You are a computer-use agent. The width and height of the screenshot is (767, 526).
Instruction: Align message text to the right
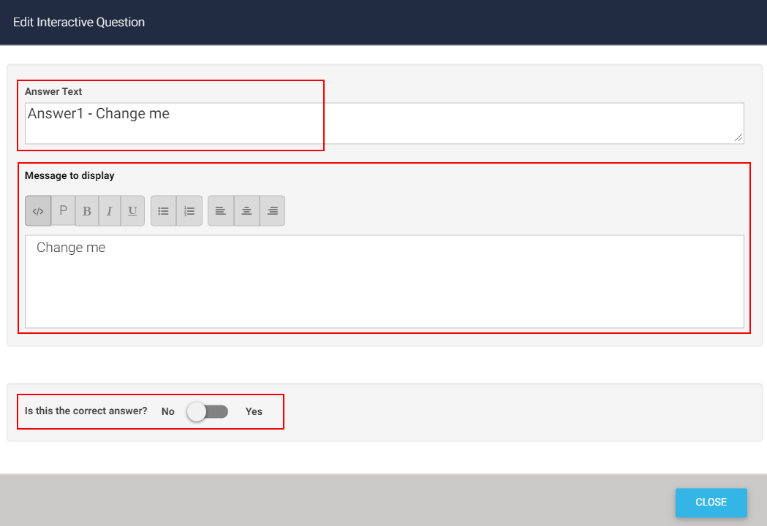point(273,211)
